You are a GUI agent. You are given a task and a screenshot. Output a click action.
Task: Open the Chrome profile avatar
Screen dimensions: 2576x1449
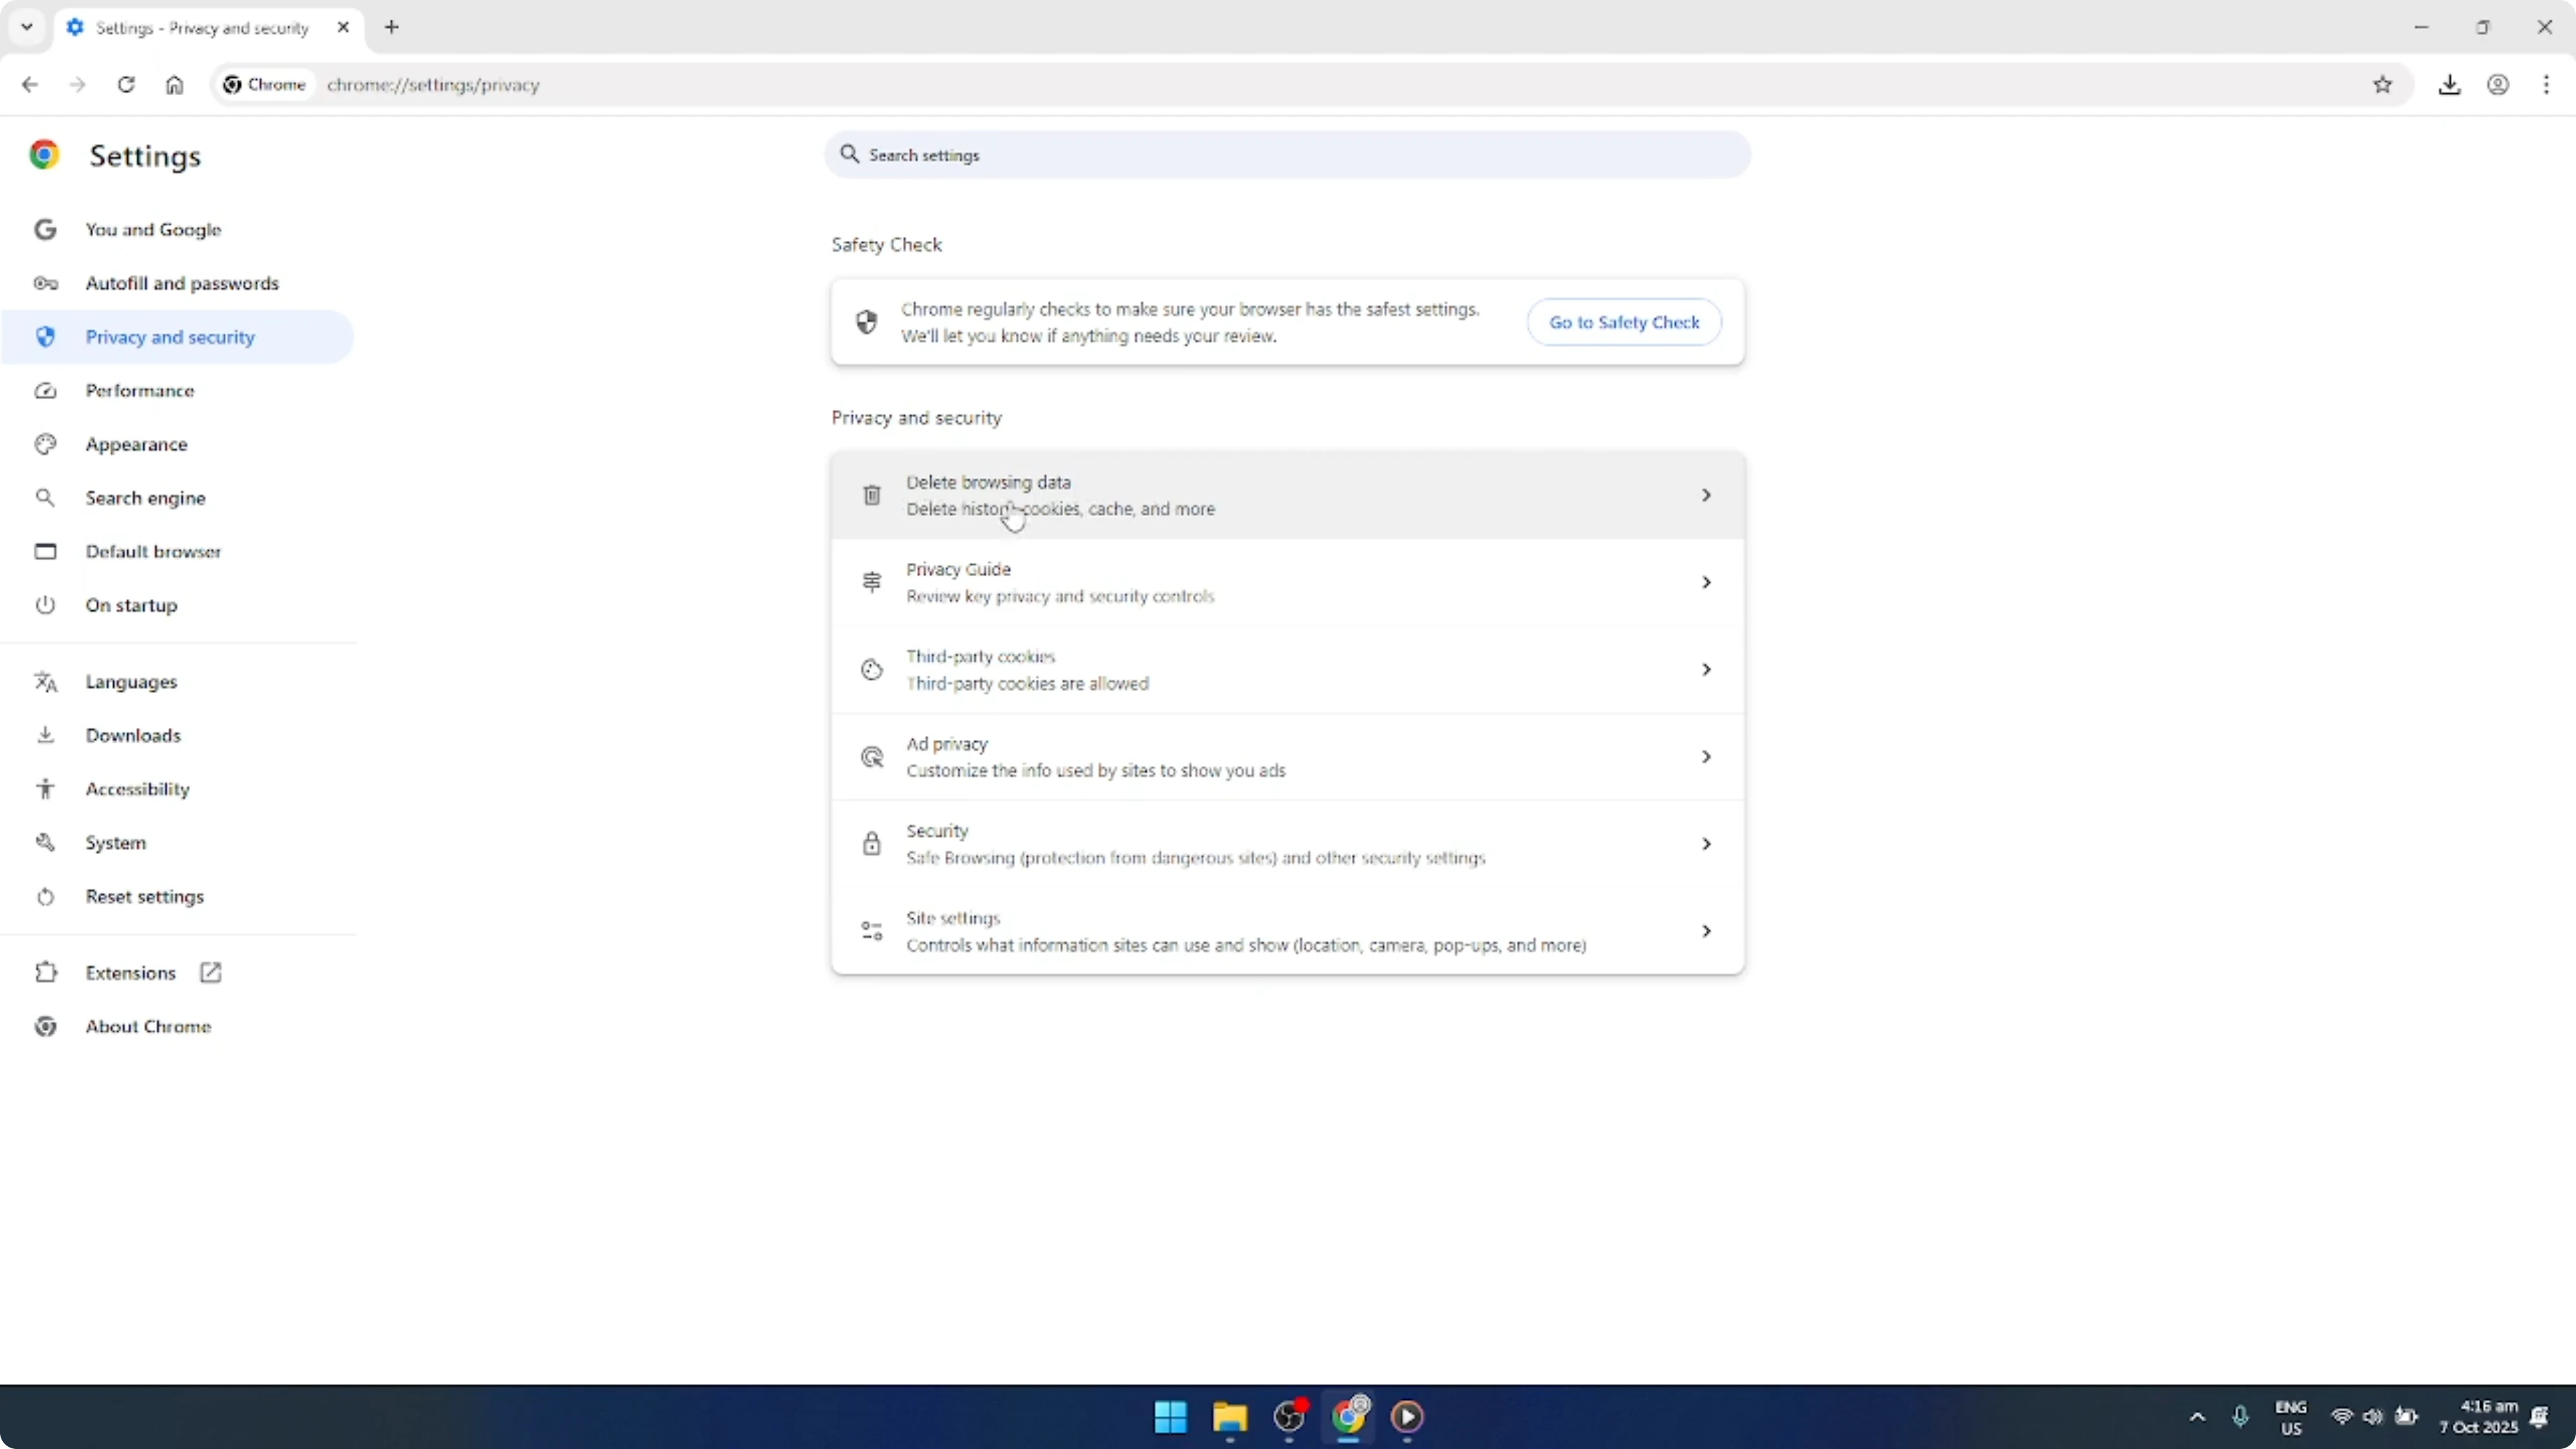pyautogui.click(x=2499, y=85)
